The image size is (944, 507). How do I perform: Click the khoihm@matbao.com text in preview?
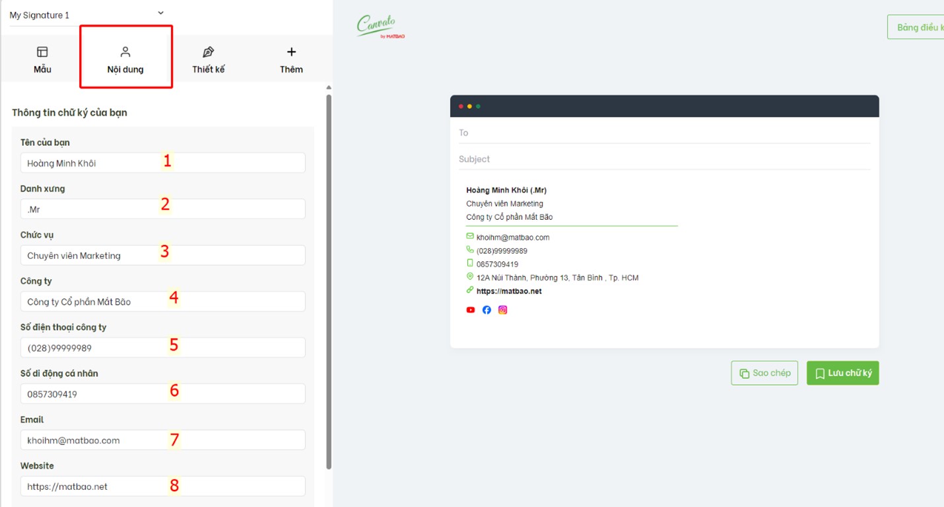point(513,238)
